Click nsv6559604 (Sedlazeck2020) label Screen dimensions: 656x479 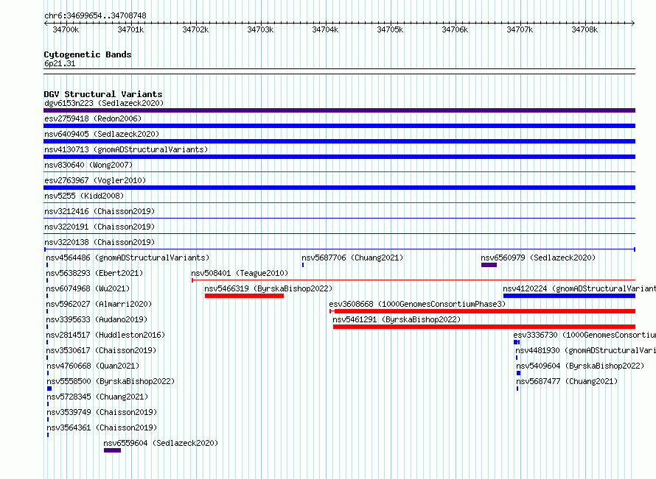(161, 443)
